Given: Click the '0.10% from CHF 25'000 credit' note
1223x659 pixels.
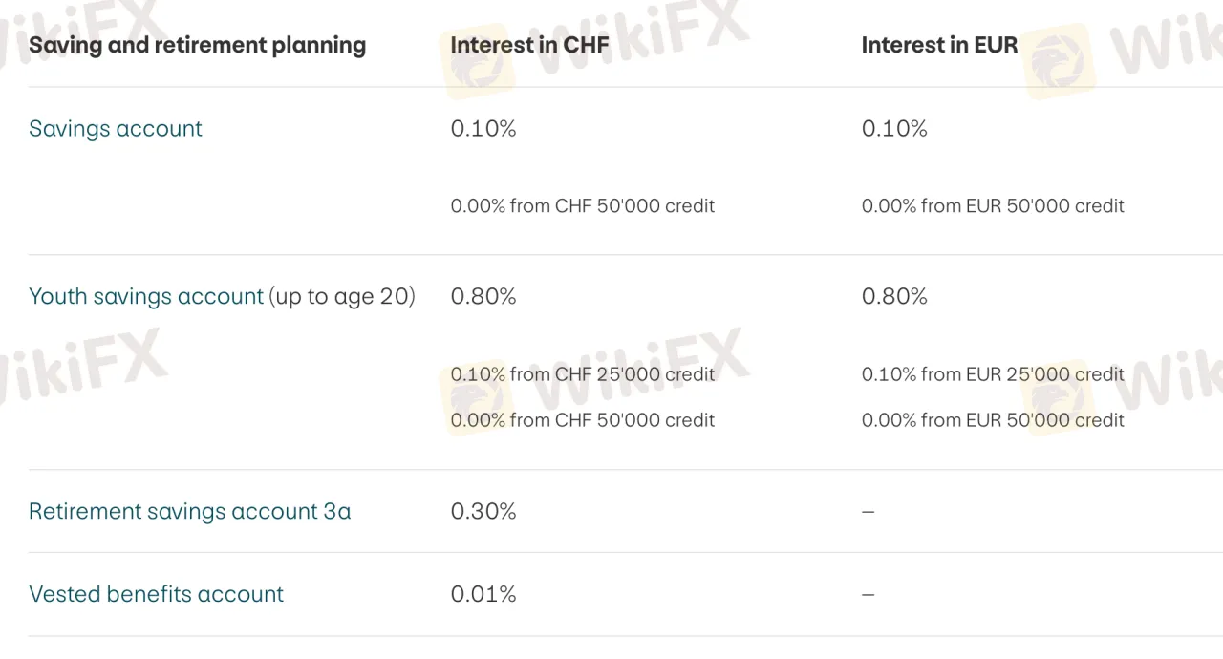Looking at the screenshot, I should (583, 374).
